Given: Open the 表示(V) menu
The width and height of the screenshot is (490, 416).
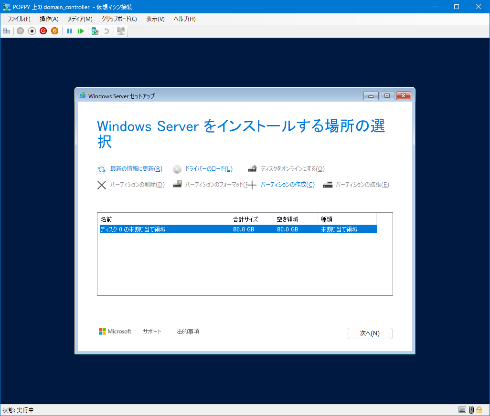Looking at the screenshot, I should 155,19.
